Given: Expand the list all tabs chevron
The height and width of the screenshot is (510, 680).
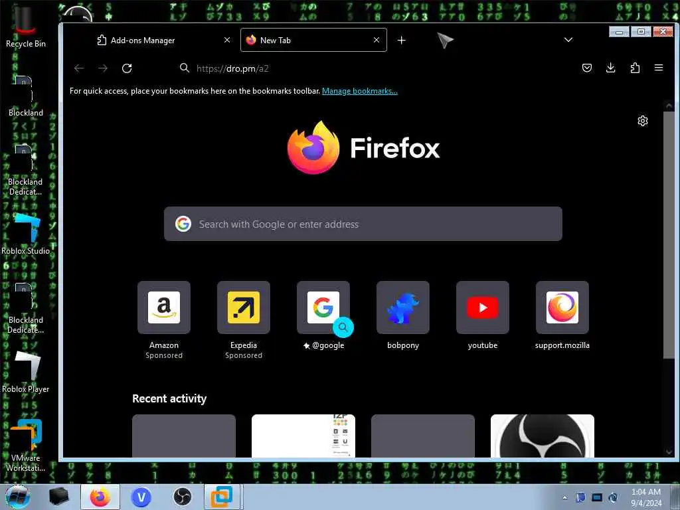Looking at the screenshot, I should click(x=568, y=40).
